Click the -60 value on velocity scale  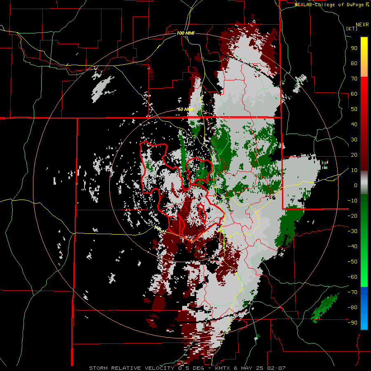[352, 277]
